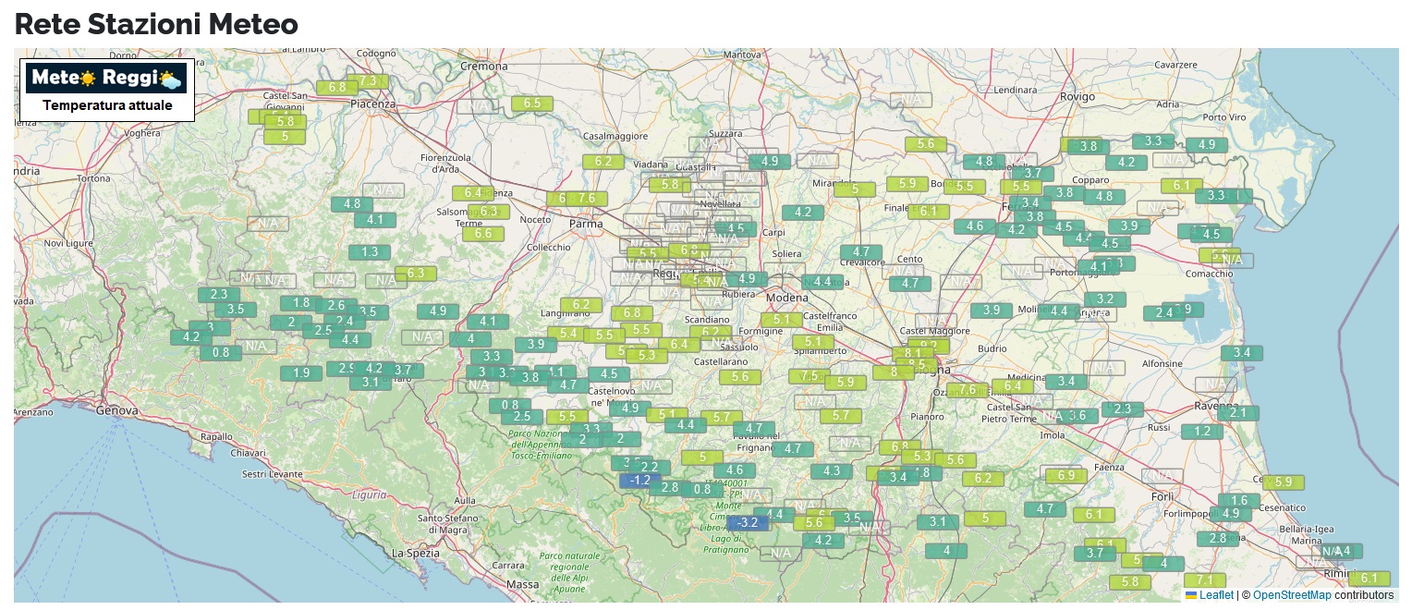Viewport: 1412px width, 610px height.
Task: Open the 6.6 marker below Salsomaggiore Terme
Action: pos(483,234)
